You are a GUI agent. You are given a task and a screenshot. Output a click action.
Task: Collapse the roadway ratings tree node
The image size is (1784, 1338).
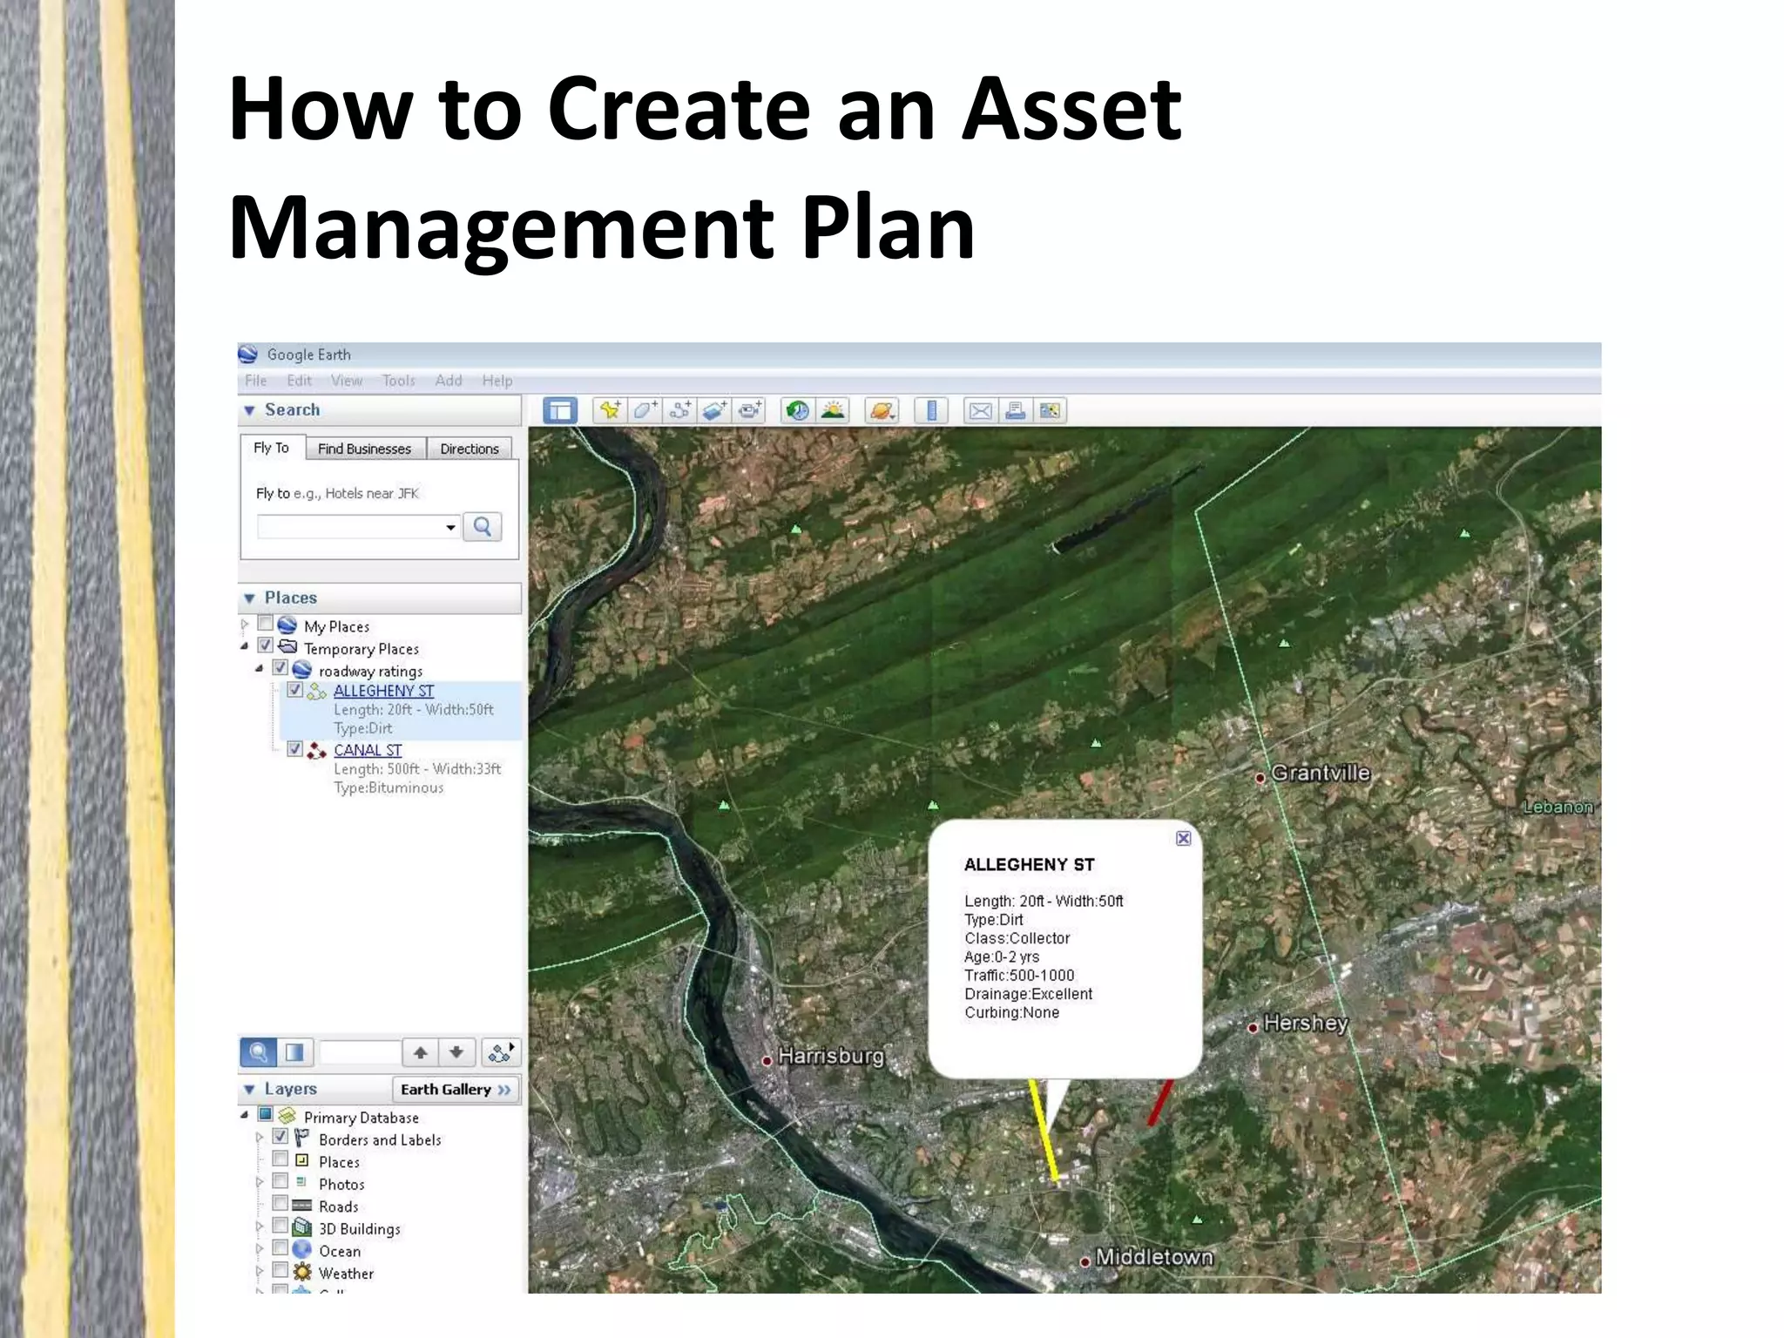click(x=260, y=669)
